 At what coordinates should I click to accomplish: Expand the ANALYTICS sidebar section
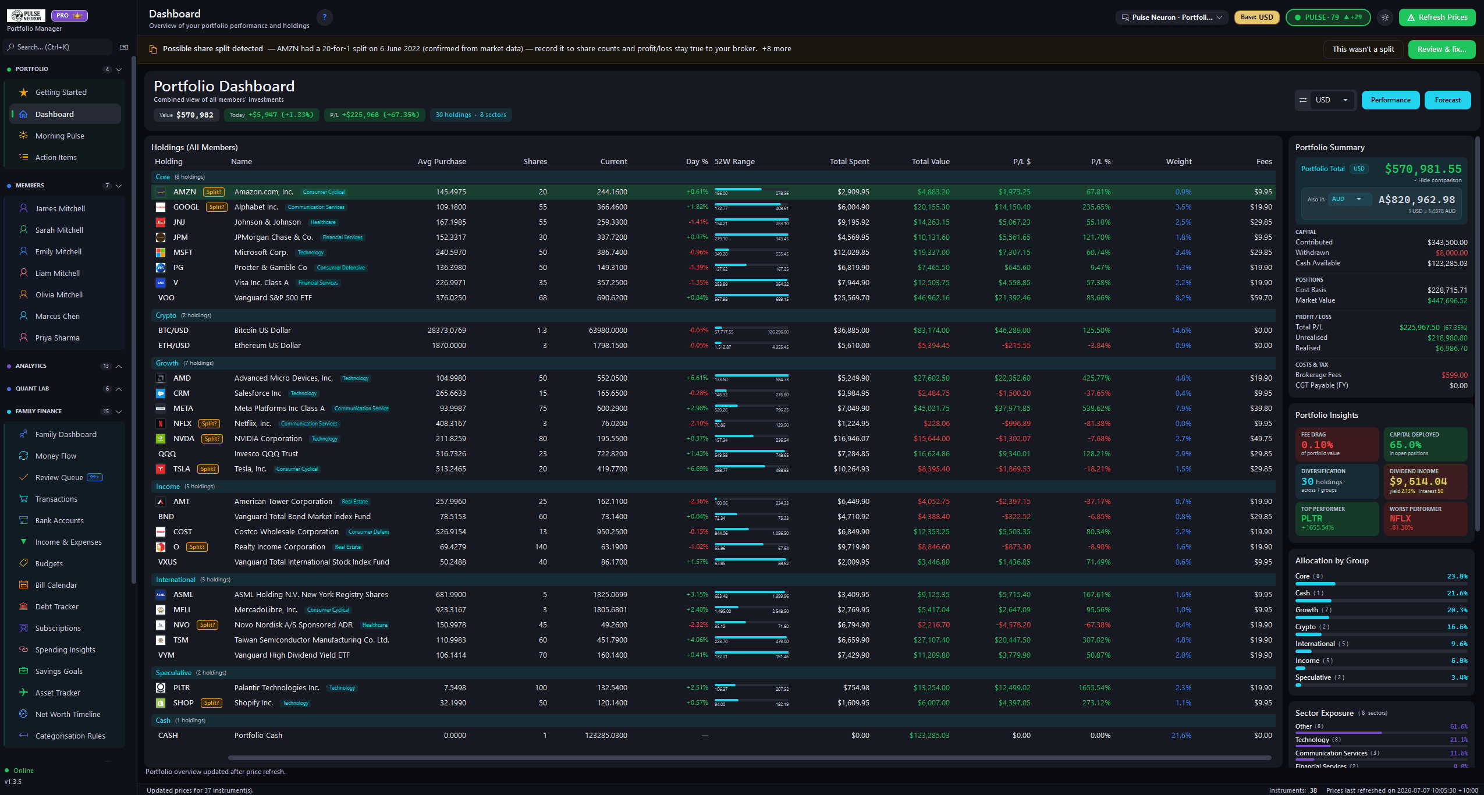[119, 366]
